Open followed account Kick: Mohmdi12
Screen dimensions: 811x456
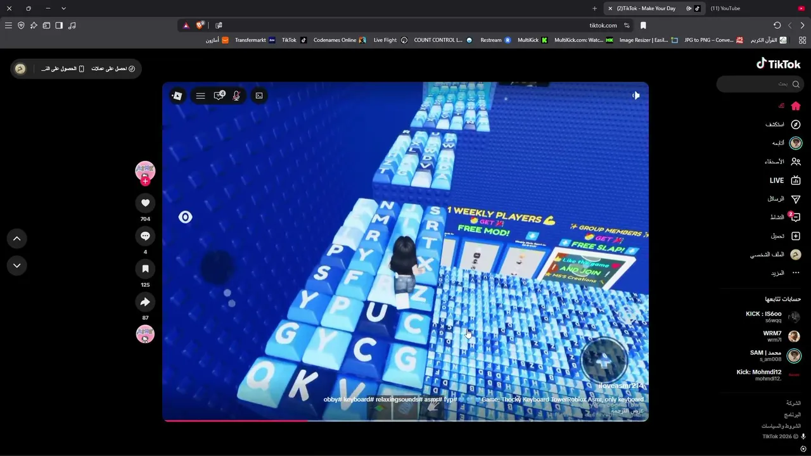click(x=769, y=375)
